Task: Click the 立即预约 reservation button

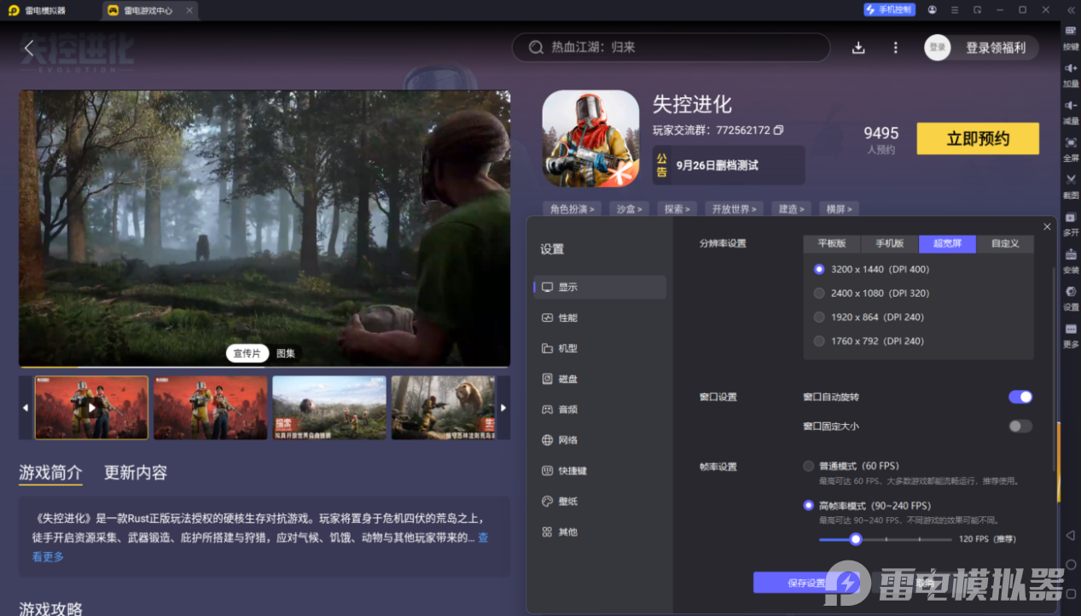Action: click(978, 138)
